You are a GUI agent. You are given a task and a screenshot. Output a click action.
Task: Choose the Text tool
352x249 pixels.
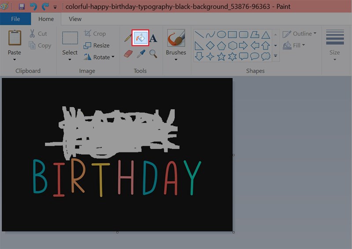154,39
